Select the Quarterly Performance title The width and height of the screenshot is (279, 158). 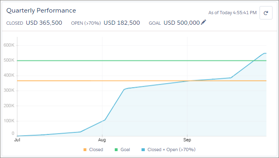[x=41, y=11]
